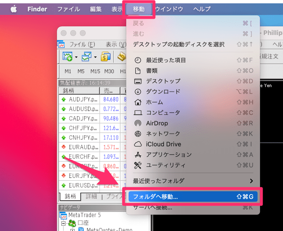Select the CADJPY symbol row
The width and height of the screenshot is (283, 231).
point(92,119)
